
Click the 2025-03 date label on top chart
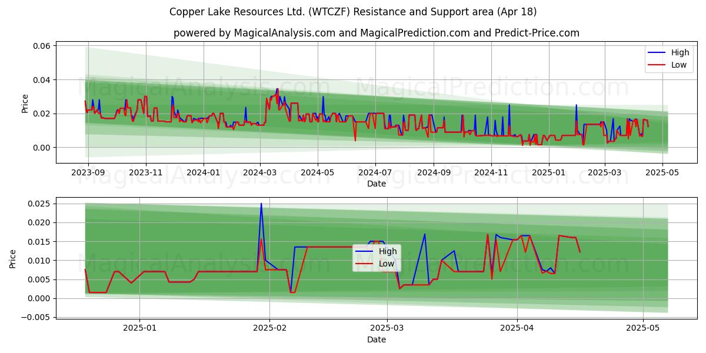605,172
